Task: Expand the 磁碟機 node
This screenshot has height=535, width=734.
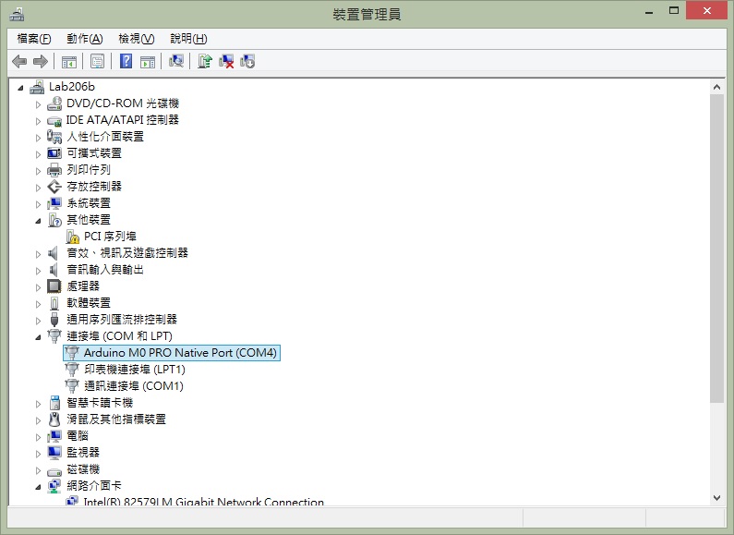Action: tap(39, 470)
